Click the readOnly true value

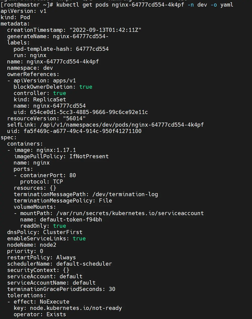(60, 226)
